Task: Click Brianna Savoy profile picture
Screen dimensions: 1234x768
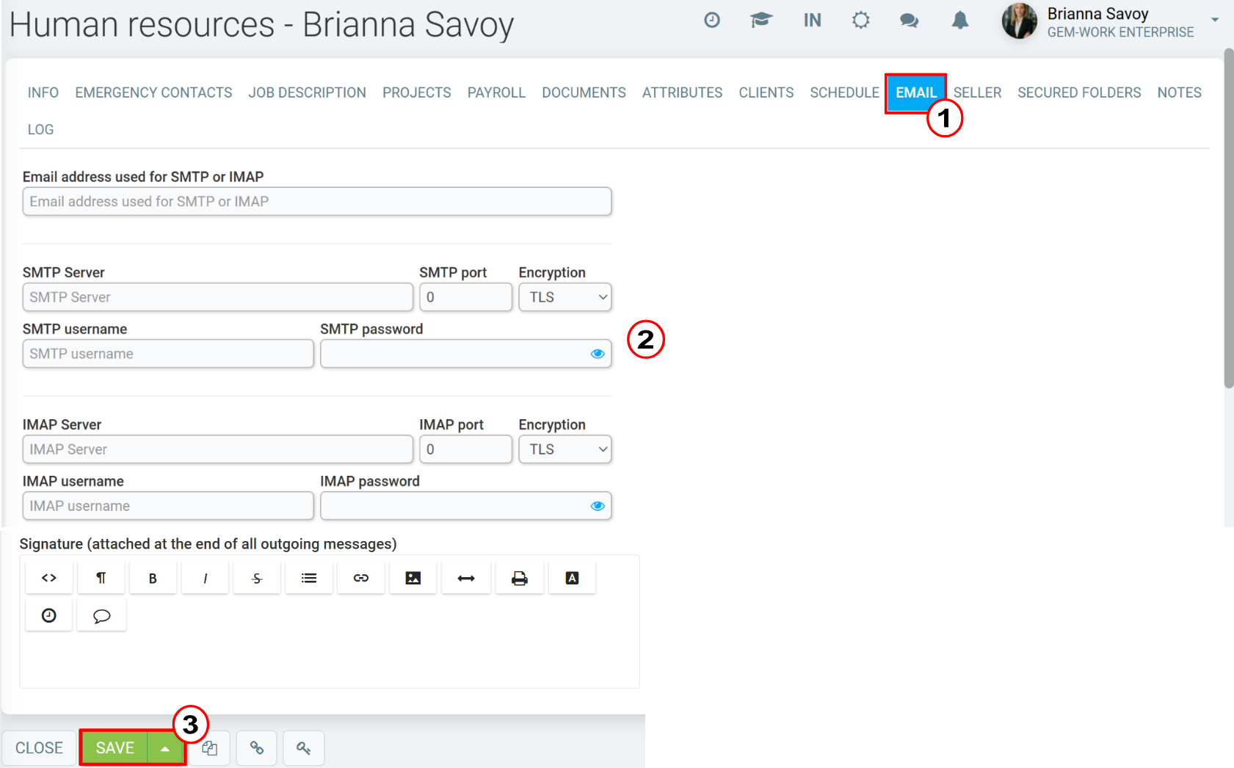Action: [1020, 21]
